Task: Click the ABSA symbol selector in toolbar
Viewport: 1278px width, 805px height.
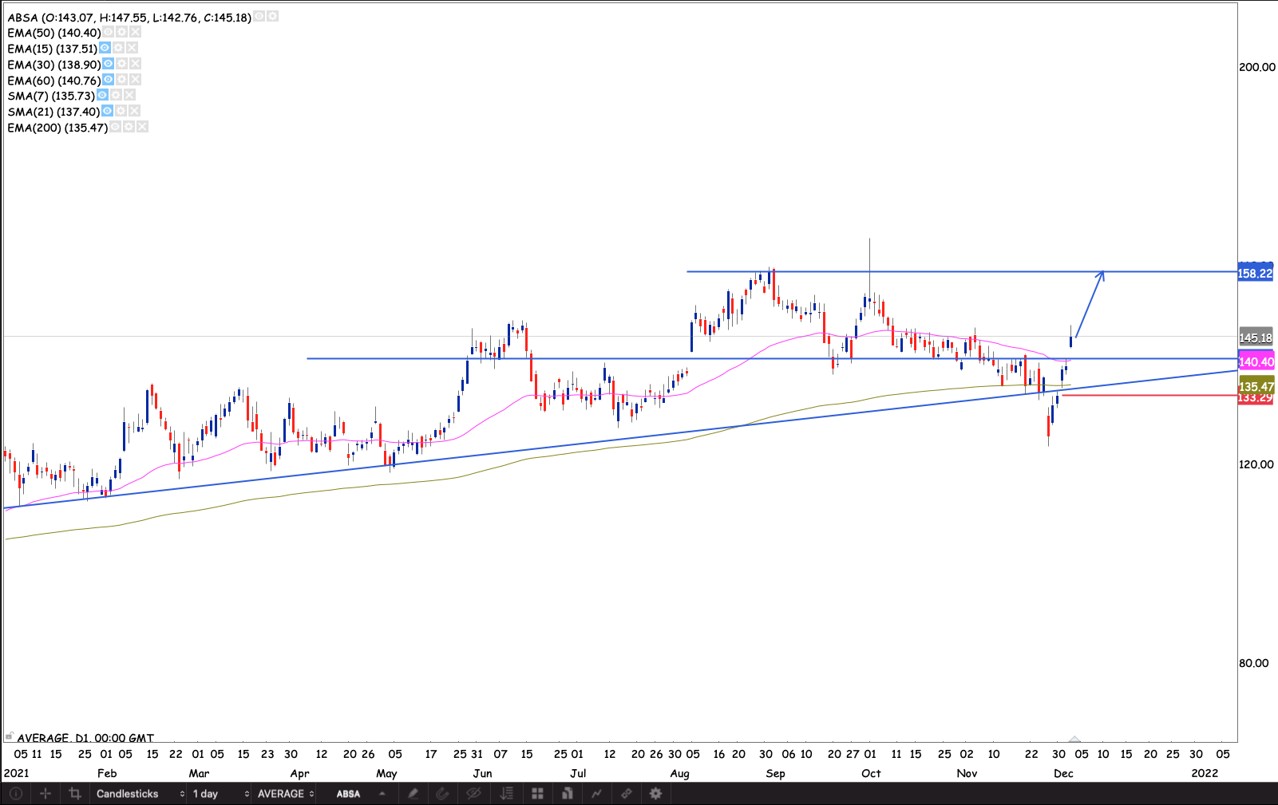Action: [348, 794]
